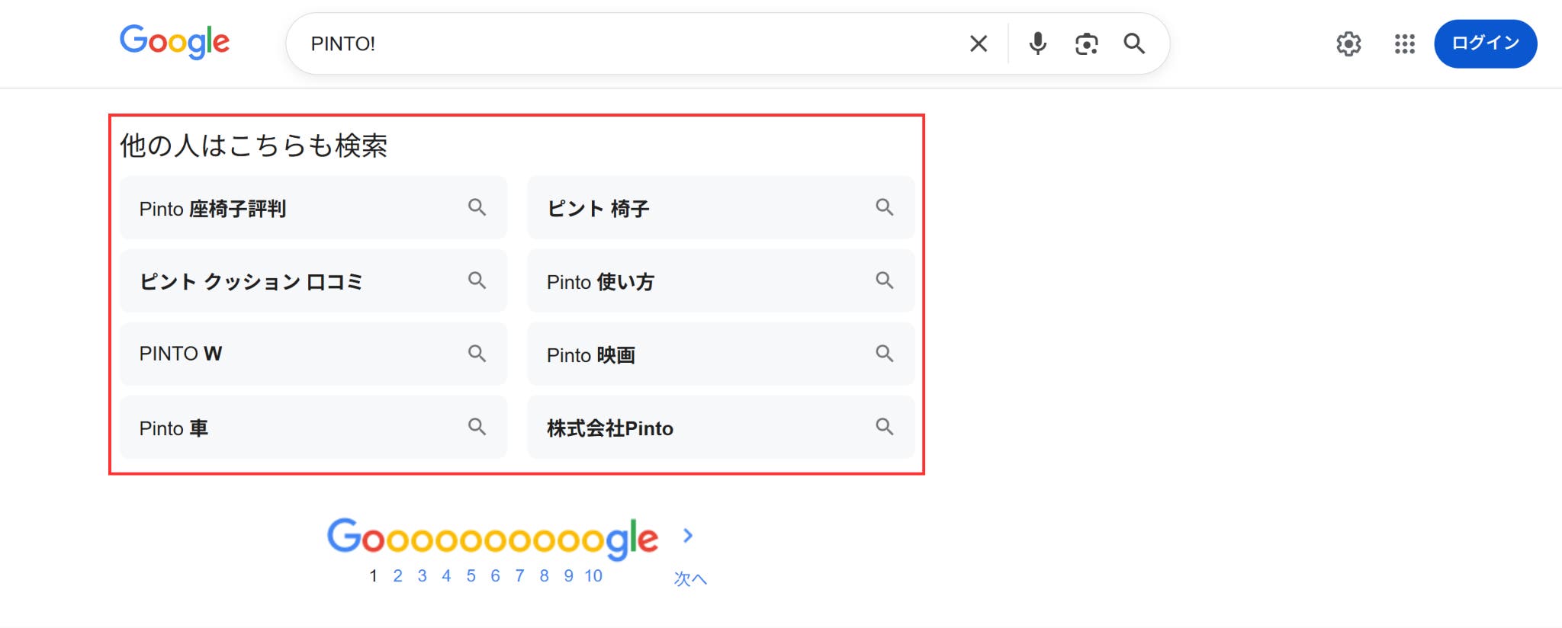1562x628 pixels.
Task: Go to results page 10
Action: 593,576
